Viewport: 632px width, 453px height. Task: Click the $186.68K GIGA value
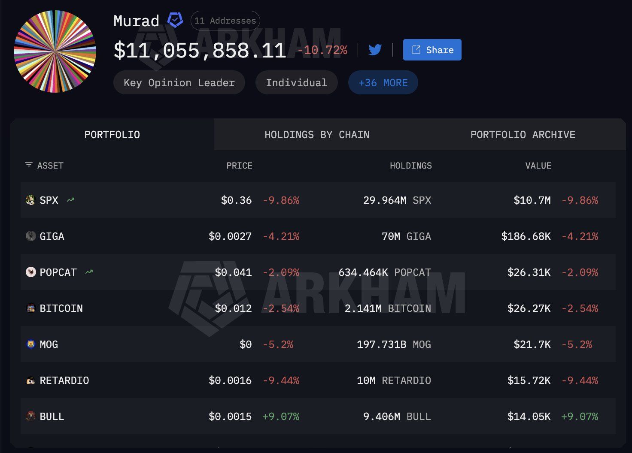(x=526, y=236)
